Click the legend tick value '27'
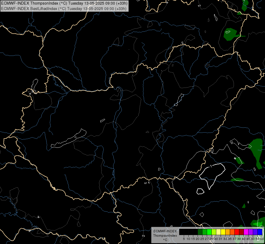The height and width of the screenshot is (244, 265). coord(207,239)
